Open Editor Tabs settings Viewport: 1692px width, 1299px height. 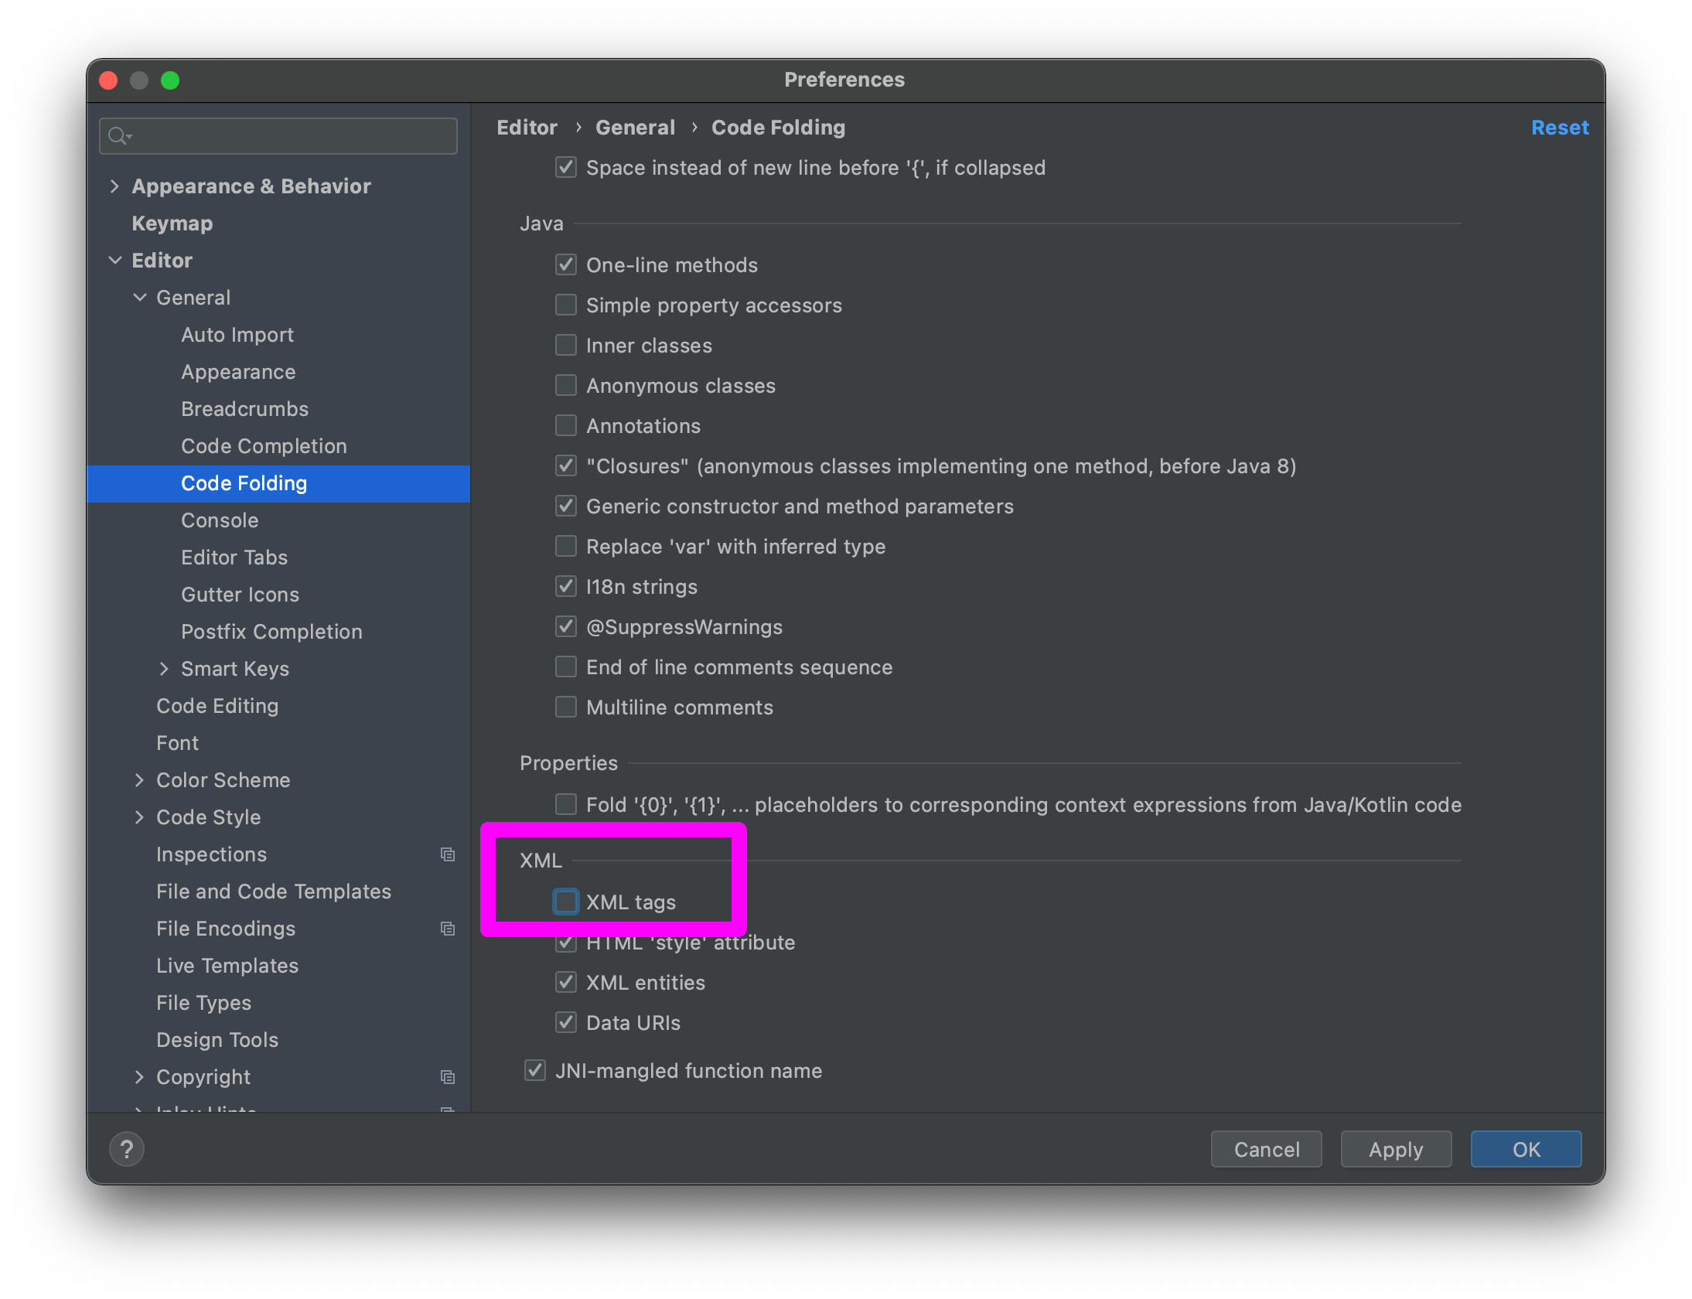click(234, 557)
